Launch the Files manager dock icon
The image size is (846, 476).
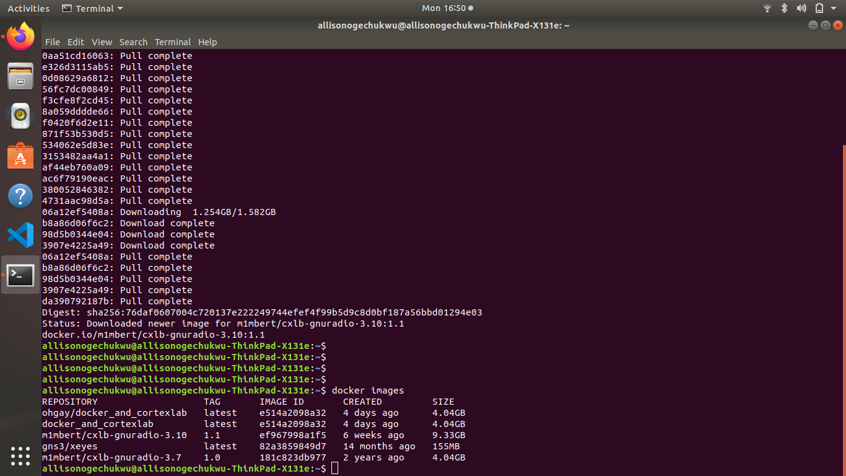20,76
